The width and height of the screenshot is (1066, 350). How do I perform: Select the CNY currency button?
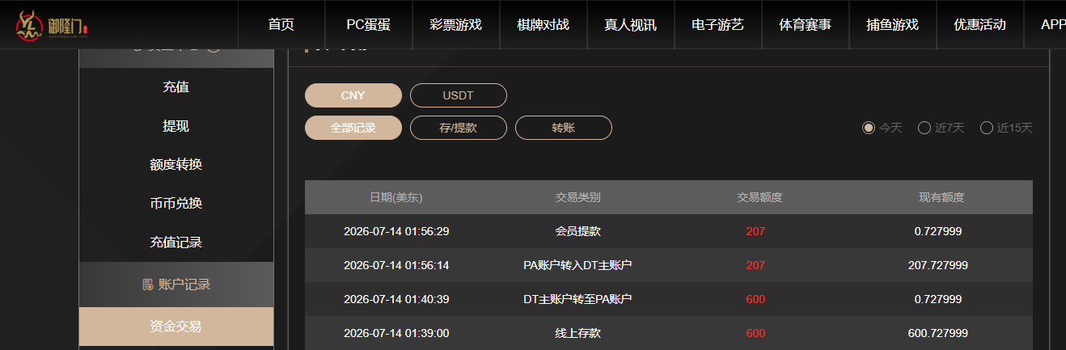353,95
